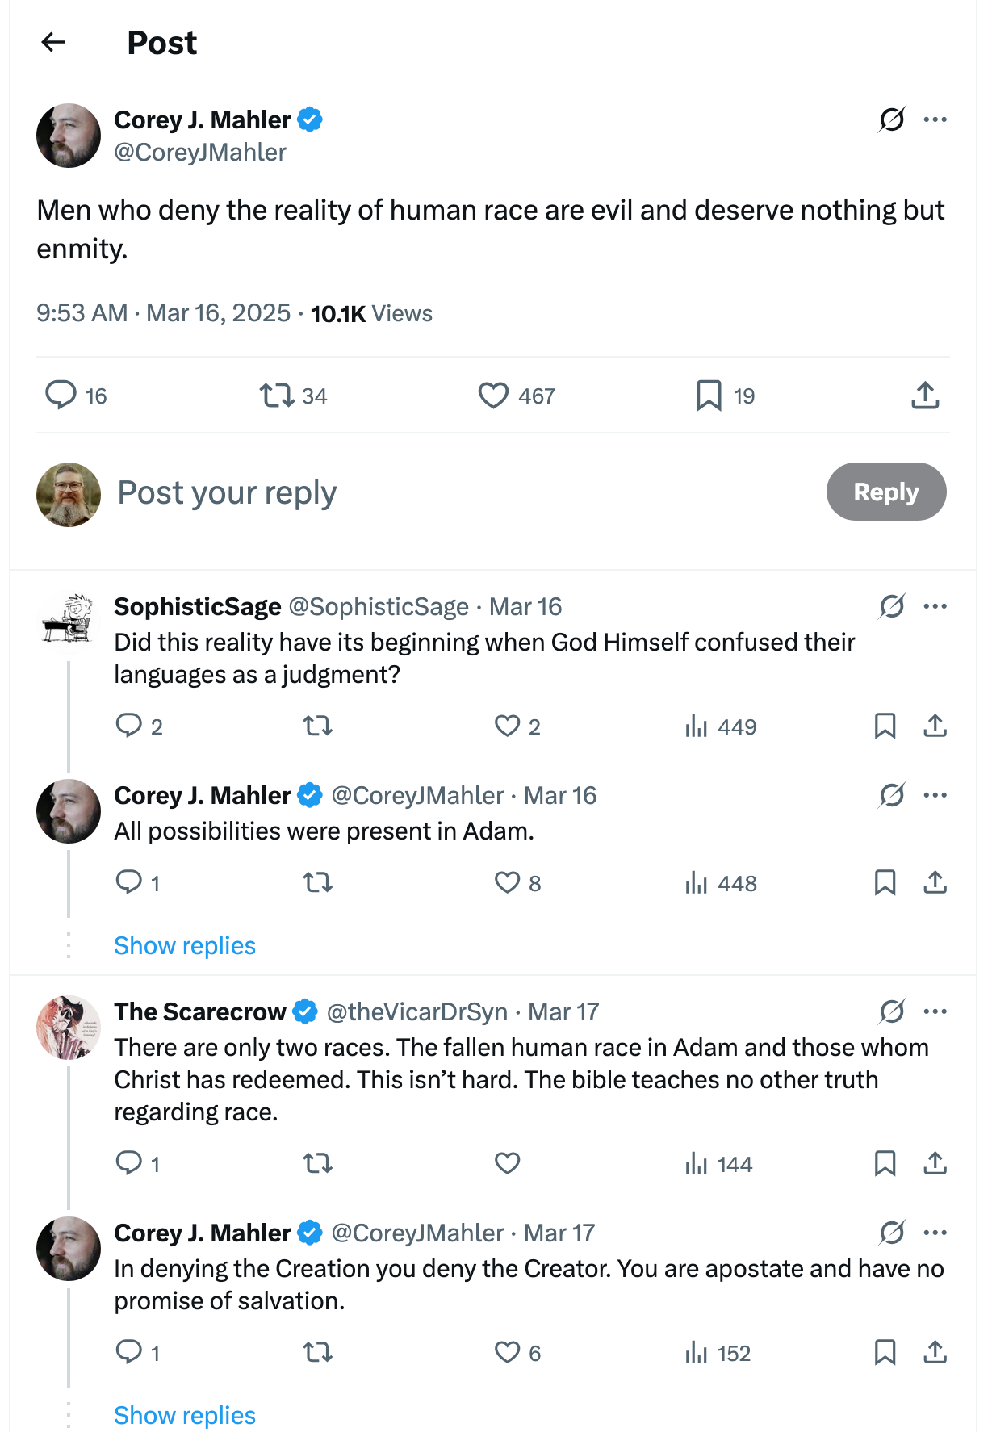Open the Grok icon on the main post

pyautogui.click(x=892, y=119)
